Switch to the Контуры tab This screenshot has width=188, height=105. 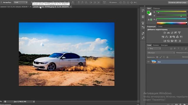[x=164, y=45]
